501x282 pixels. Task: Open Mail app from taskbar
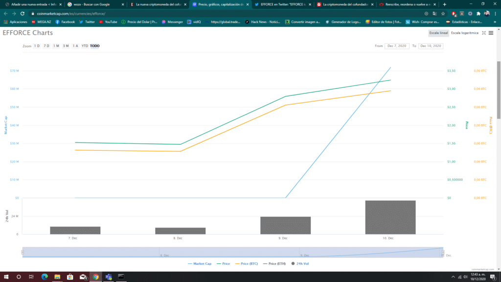tap(83, 277)
